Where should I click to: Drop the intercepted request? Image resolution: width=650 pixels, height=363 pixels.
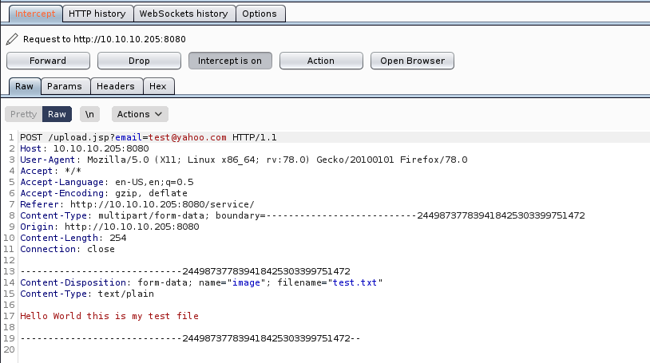pyautogui.click(x=139, y=61)
